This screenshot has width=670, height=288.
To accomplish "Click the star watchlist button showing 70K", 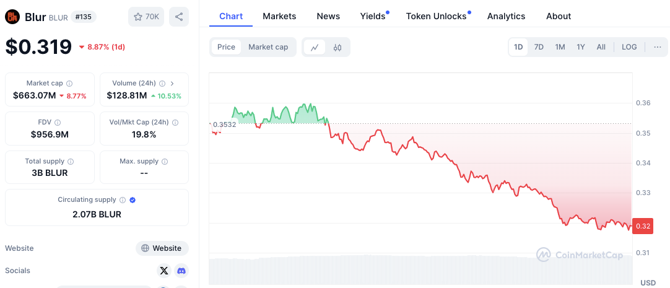I will (146, 17).
